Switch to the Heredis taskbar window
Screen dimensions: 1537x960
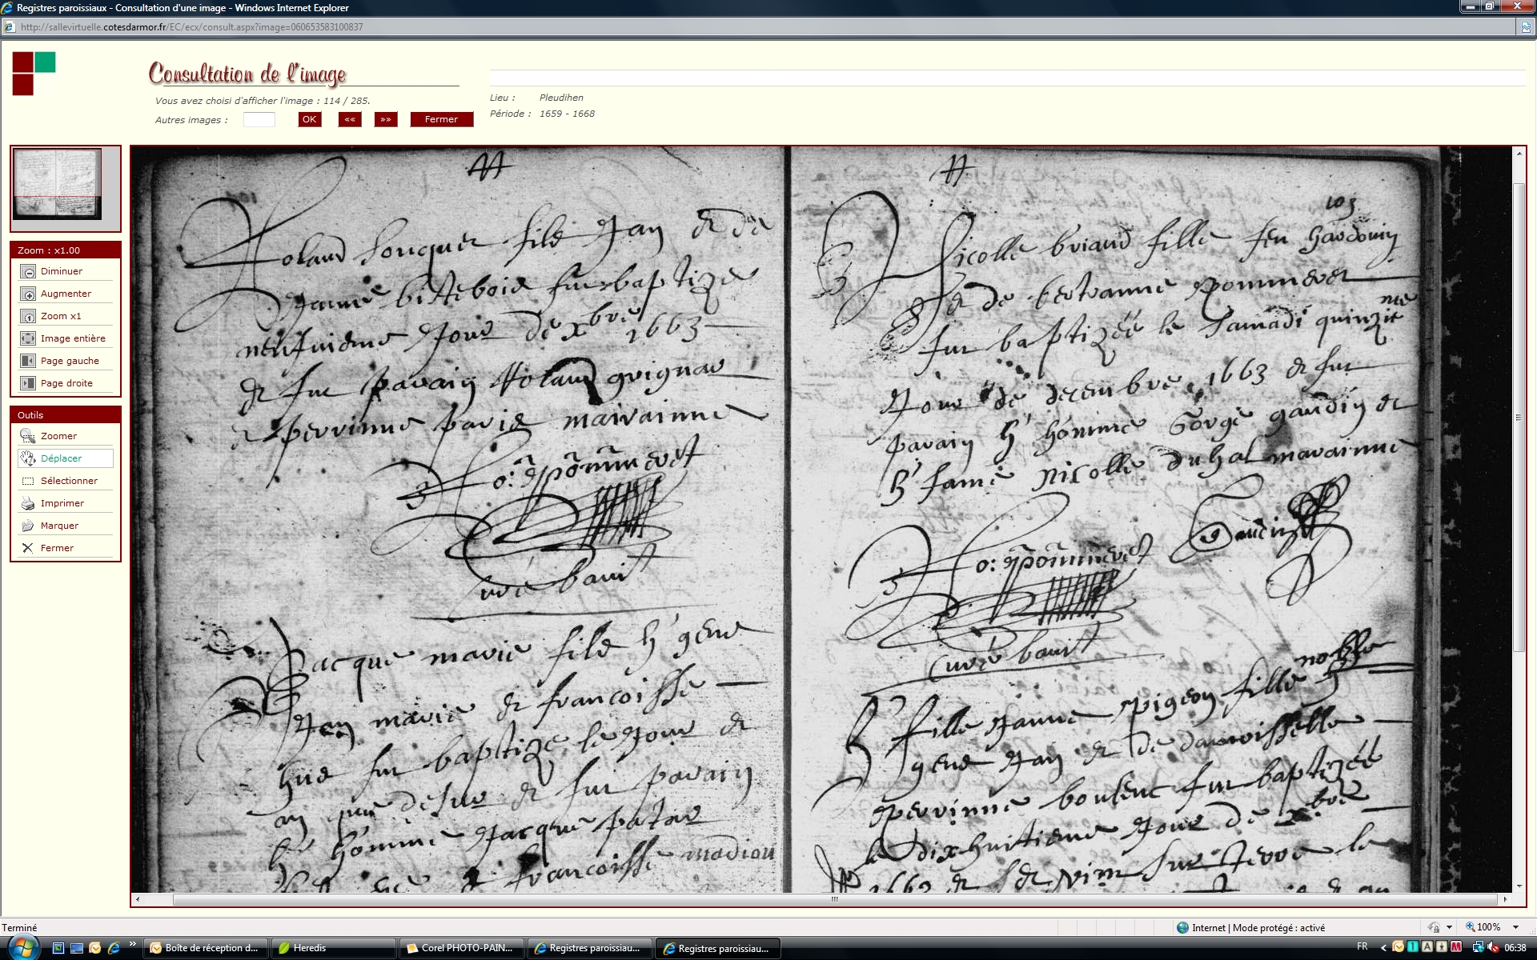tap(332, 948)
